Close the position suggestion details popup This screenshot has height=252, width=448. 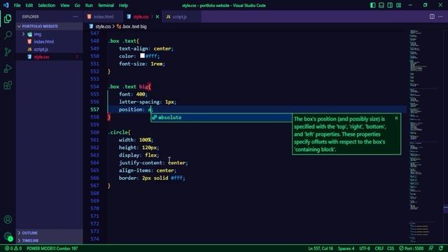(396, 118)
